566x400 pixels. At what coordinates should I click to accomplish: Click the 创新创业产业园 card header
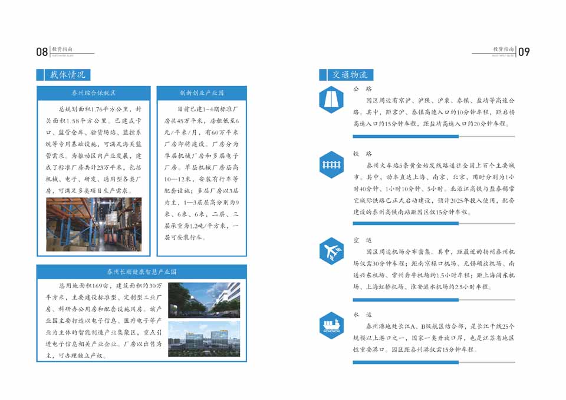pos(202,93)
